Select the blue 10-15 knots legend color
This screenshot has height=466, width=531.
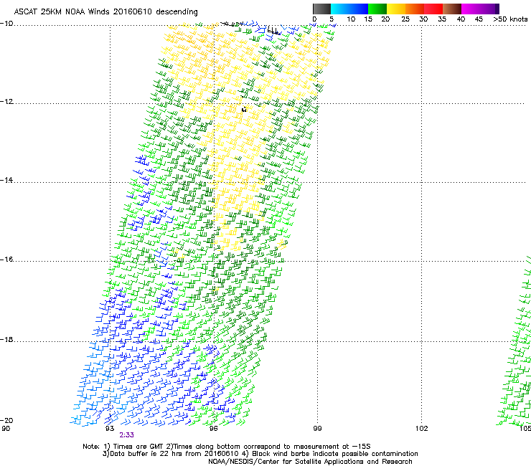coord(359,9)
